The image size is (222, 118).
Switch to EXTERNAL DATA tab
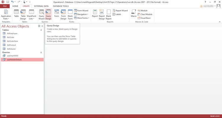click(x=41, y=6)
